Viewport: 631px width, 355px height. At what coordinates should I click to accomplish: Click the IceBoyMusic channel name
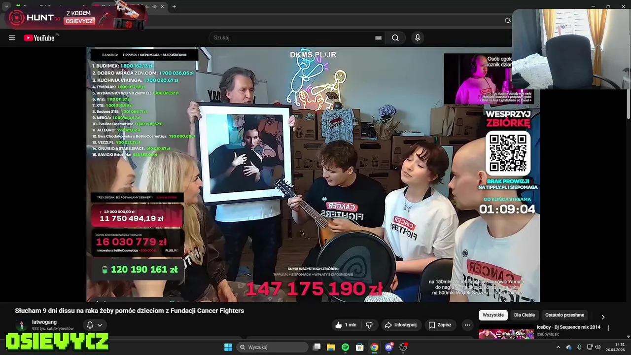[x=548, y=334]
